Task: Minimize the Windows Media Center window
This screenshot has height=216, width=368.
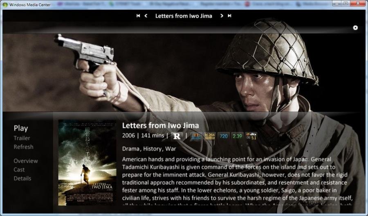Action: click(x=337, y=4)
